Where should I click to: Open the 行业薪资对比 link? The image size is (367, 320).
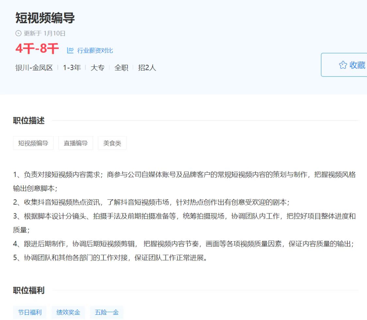pos(95,50)
